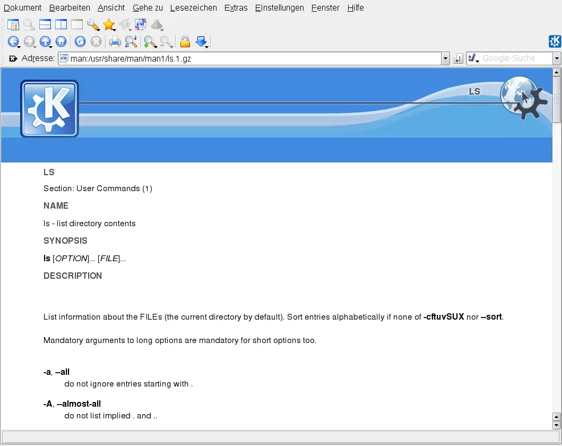Open the Lesezeichen menu

193,7
